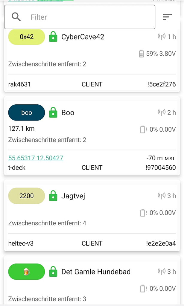Click the battery icon showing 59% 3.80V
The width and height of the screenshot is (184, 306).
tap(141, 54)
